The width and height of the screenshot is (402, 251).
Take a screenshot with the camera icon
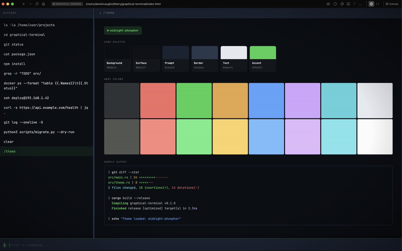(x=328, y=4)
